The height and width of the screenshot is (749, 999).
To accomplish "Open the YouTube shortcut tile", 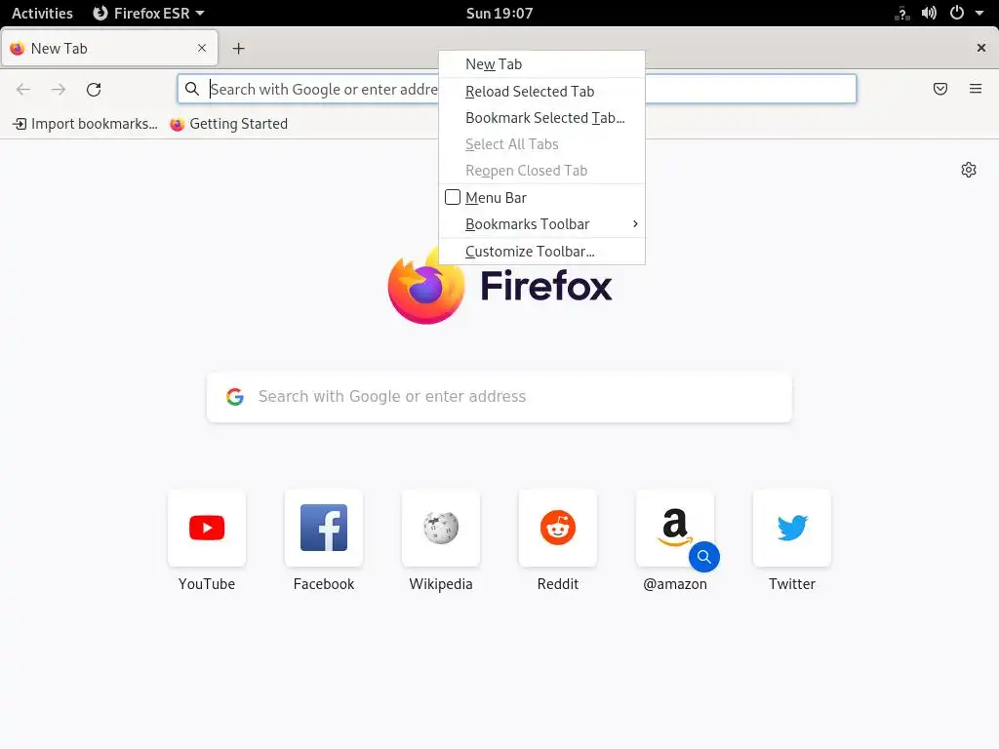I will coord(207,528).
